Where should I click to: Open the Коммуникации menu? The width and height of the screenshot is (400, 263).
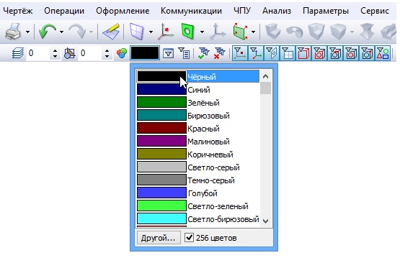(191, 11)
